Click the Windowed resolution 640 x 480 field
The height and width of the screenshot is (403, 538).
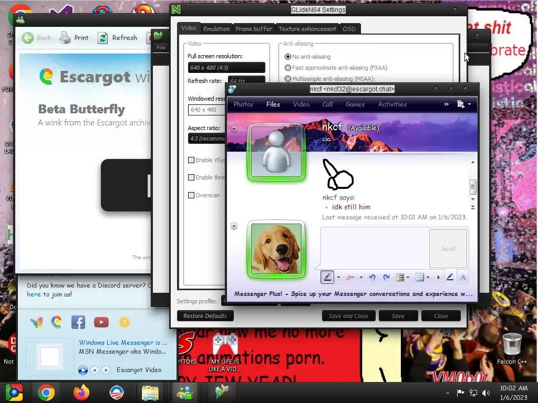(206, 110)
